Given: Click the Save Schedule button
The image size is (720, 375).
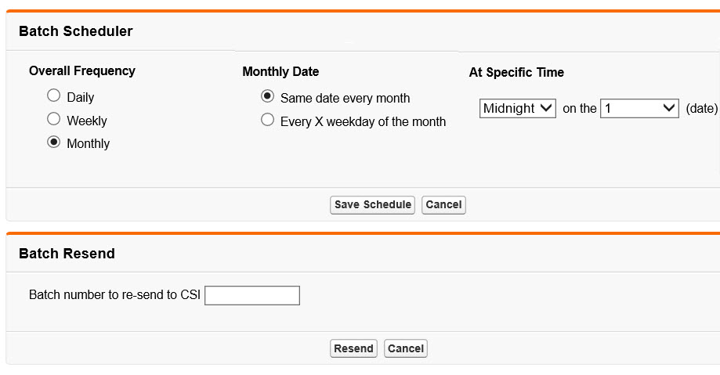Looking at the screenshot, I should click(372, 205).
